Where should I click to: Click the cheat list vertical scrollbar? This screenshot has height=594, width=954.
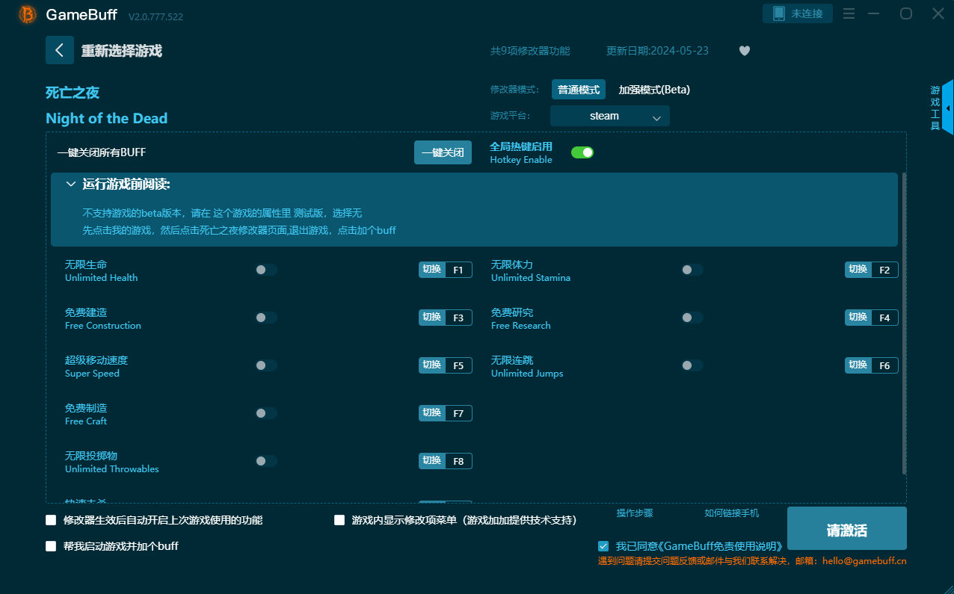pyautogui.click(x=904, y=321)
